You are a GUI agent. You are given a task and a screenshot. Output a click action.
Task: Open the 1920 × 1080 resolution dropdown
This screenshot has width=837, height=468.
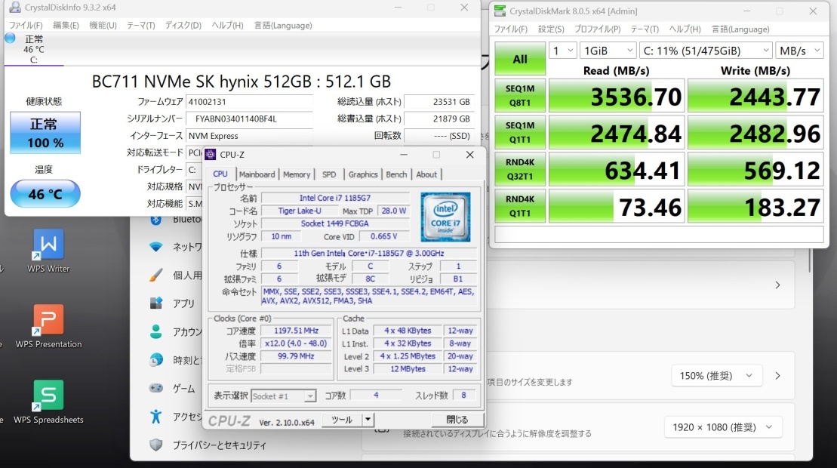pyautogui.click(x=723, y=427)
